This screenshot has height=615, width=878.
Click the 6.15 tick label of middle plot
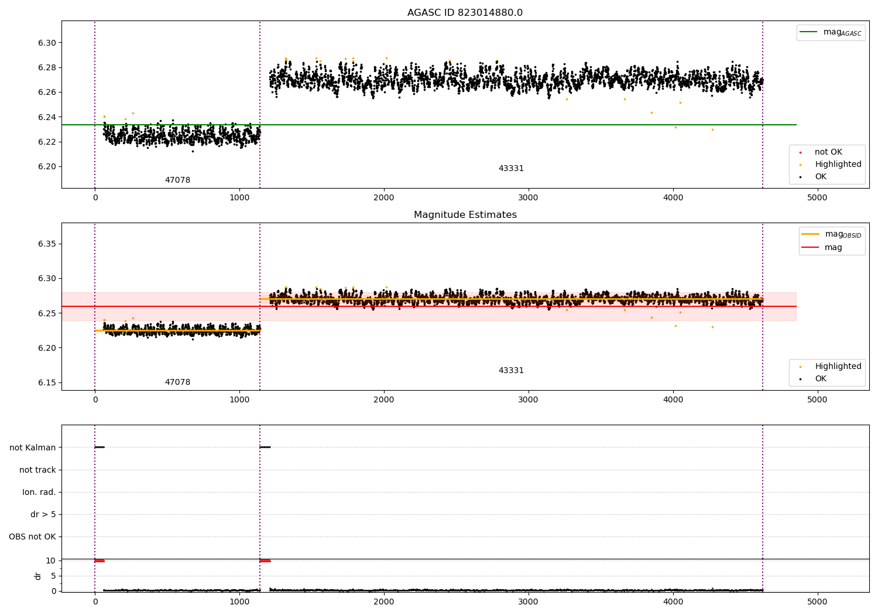click(x=47, y=383)
